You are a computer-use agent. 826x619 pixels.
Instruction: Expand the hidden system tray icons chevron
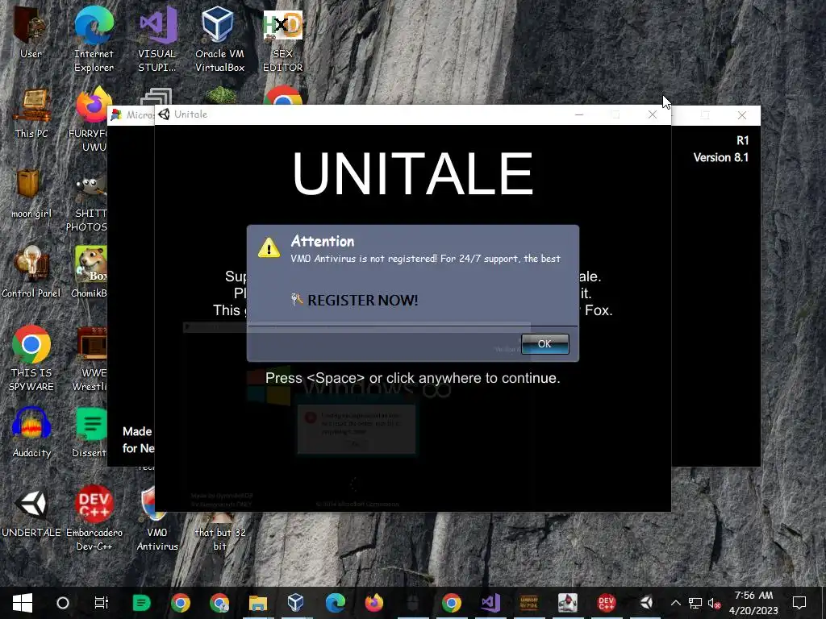[676, 603]
